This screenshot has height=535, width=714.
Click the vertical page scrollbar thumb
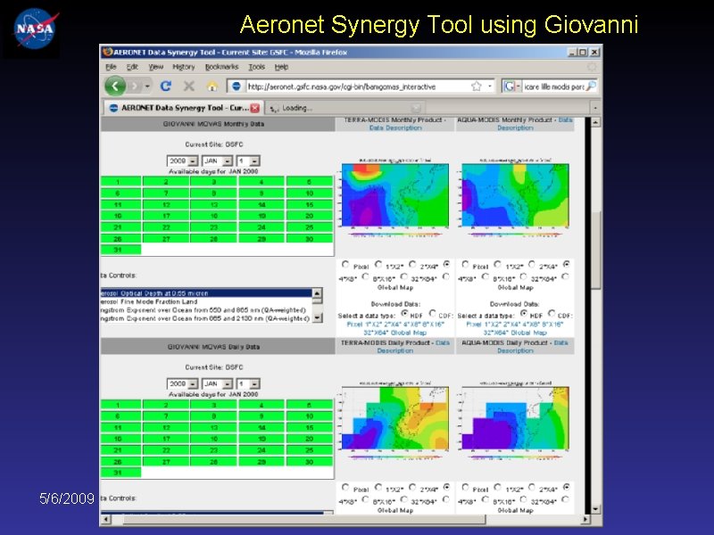tap(595, 251)
